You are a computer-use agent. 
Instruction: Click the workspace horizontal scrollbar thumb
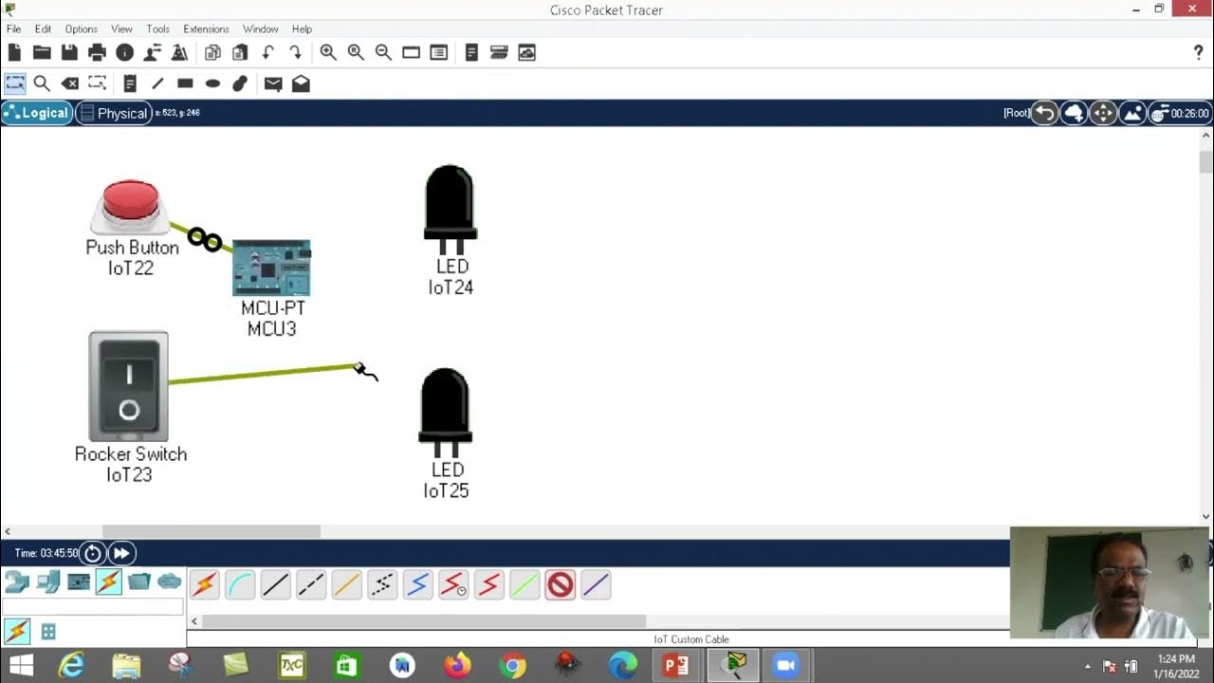point(211,531)
